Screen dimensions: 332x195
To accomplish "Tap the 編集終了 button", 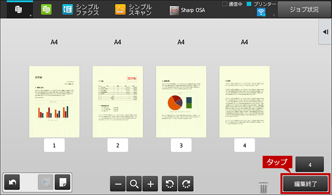I will [306, 184].
